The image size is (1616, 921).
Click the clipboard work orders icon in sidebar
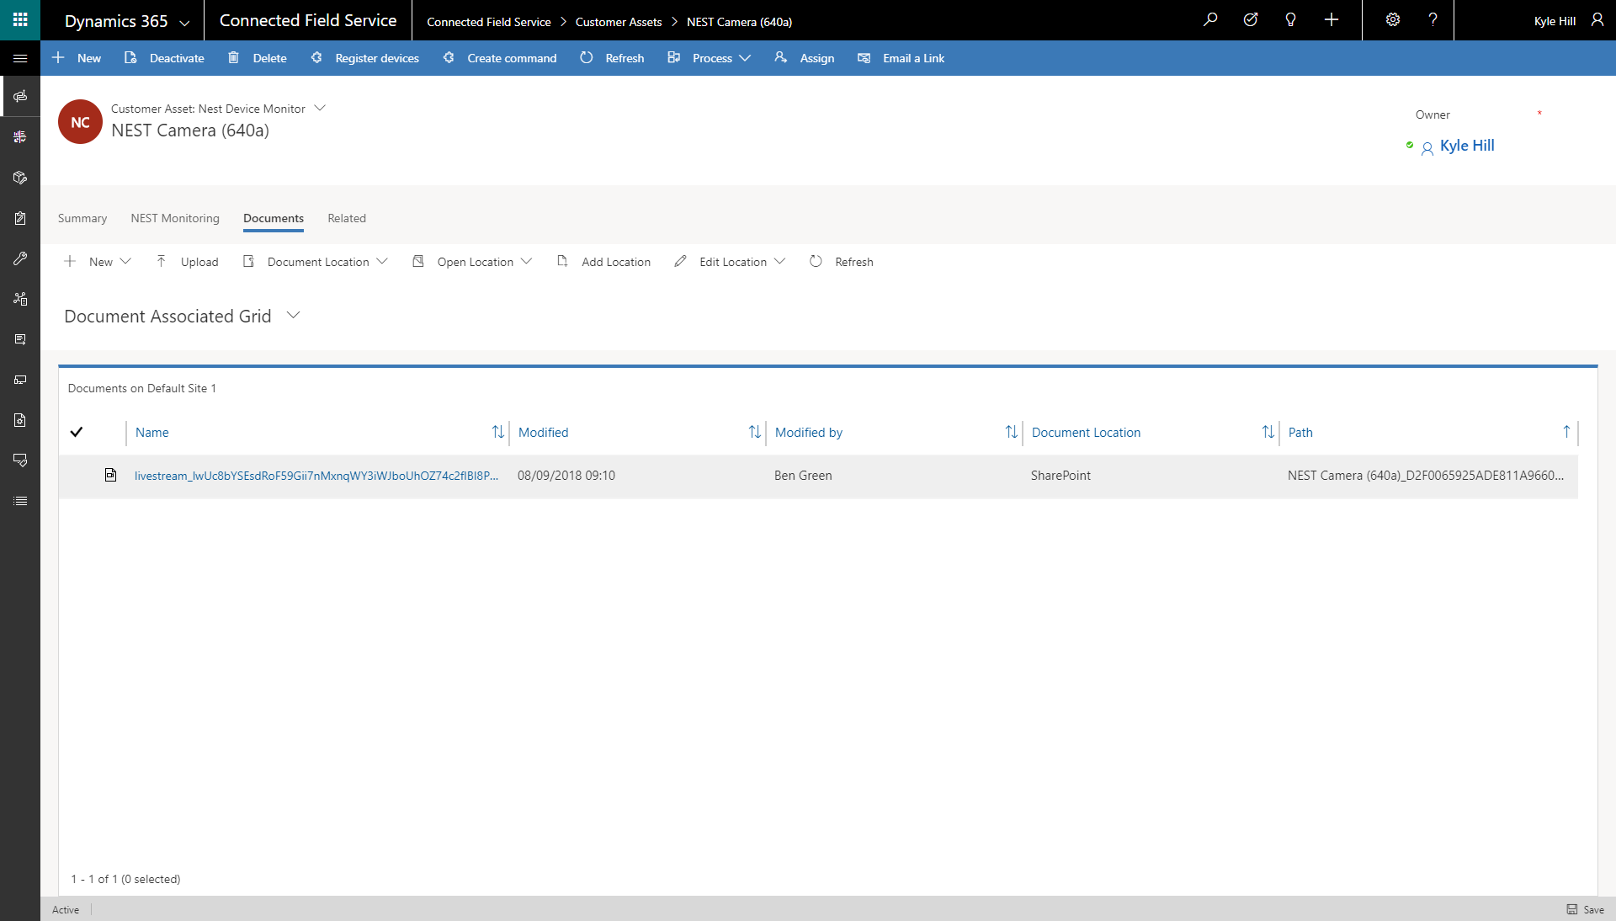pos(20,218)
